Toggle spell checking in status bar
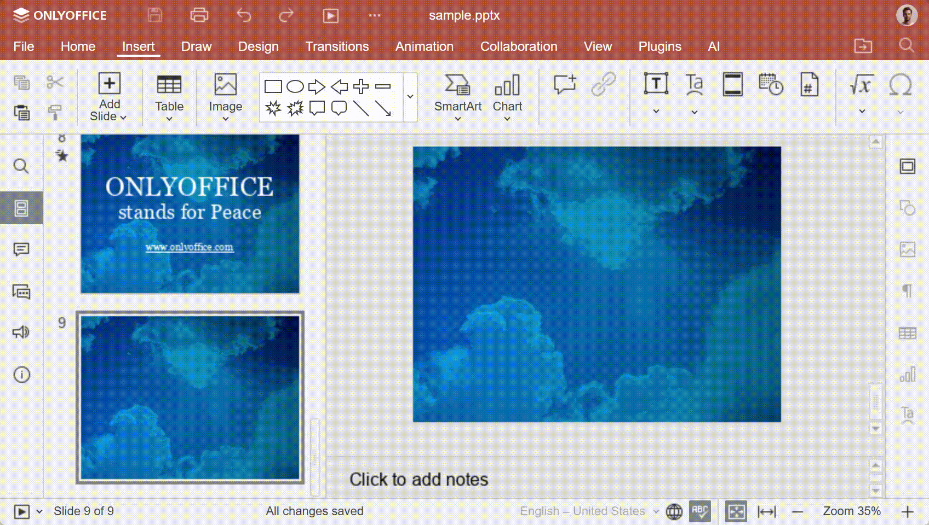 click(x=700, y=511)
